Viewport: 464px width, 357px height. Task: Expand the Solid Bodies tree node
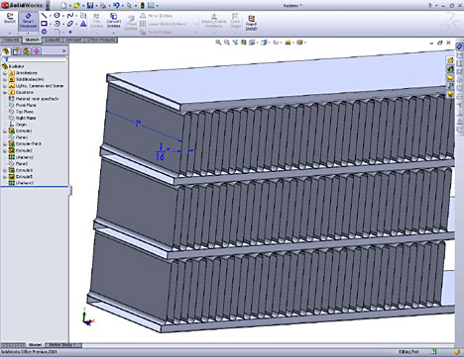pyautogui.click(x=5, y=79)
